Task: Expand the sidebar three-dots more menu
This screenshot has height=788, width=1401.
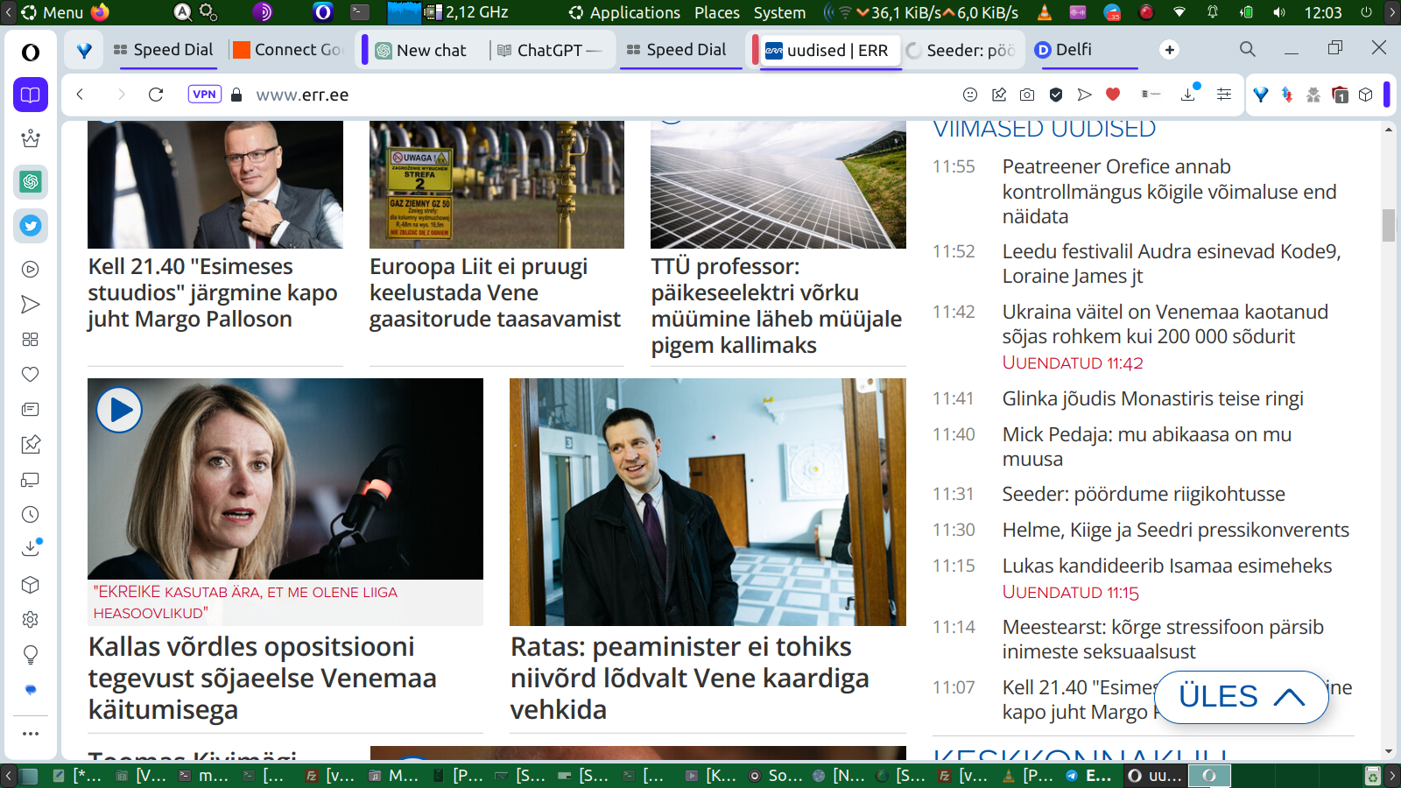Action: 31,734
